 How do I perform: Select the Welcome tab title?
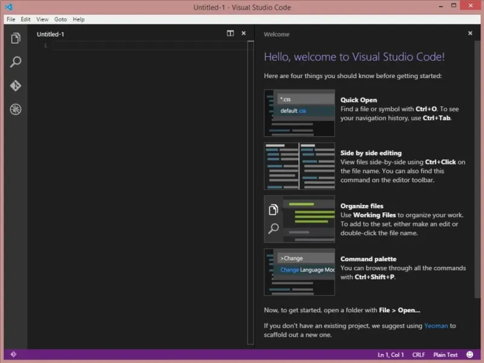[x=276, y=34]
